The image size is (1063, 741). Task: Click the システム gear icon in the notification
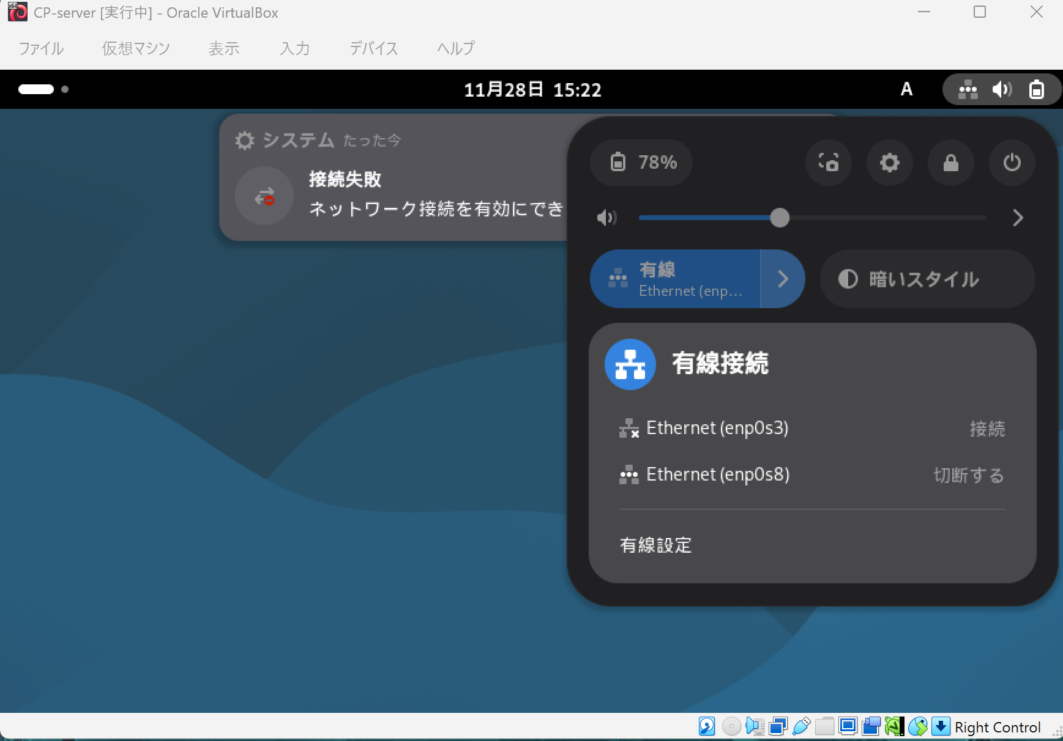pos(245,141)
